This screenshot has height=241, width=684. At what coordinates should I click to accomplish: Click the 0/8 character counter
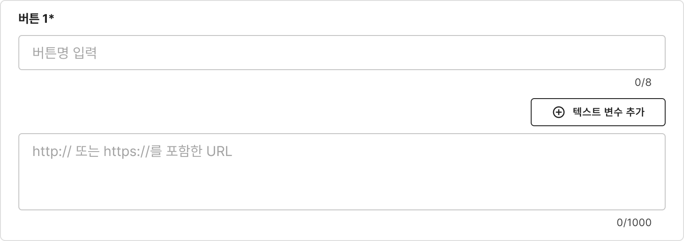click(x=643, y=82)
